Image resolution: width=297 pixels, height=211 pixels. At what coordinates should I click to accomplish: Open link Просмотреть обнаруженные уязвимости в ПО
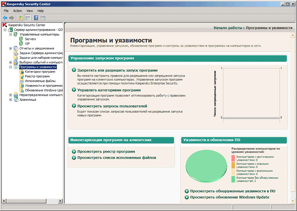tap(233, 191)
